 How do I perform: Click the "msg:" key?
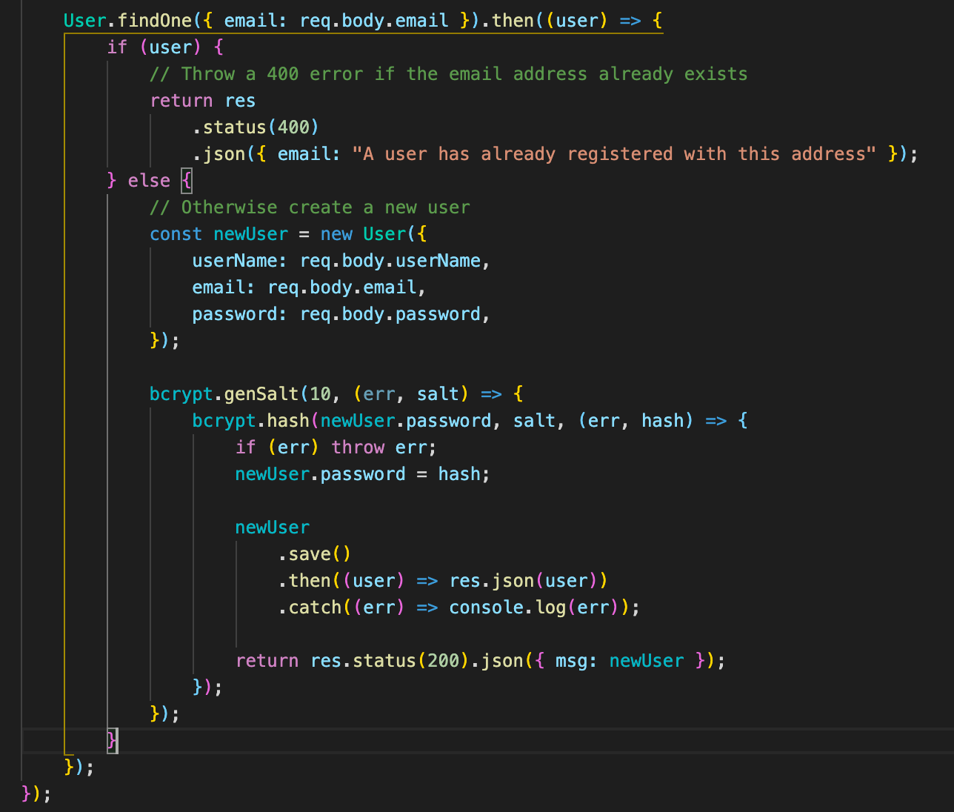(x=577, y=661)
